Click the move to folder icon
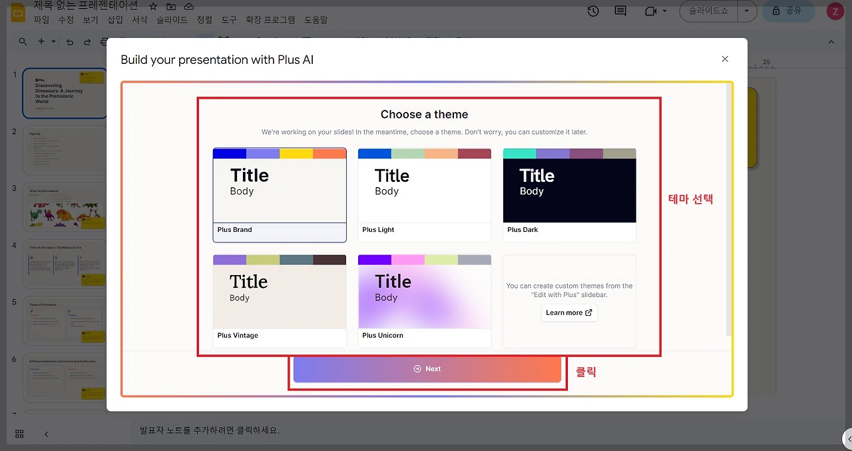 click(171, 6)
